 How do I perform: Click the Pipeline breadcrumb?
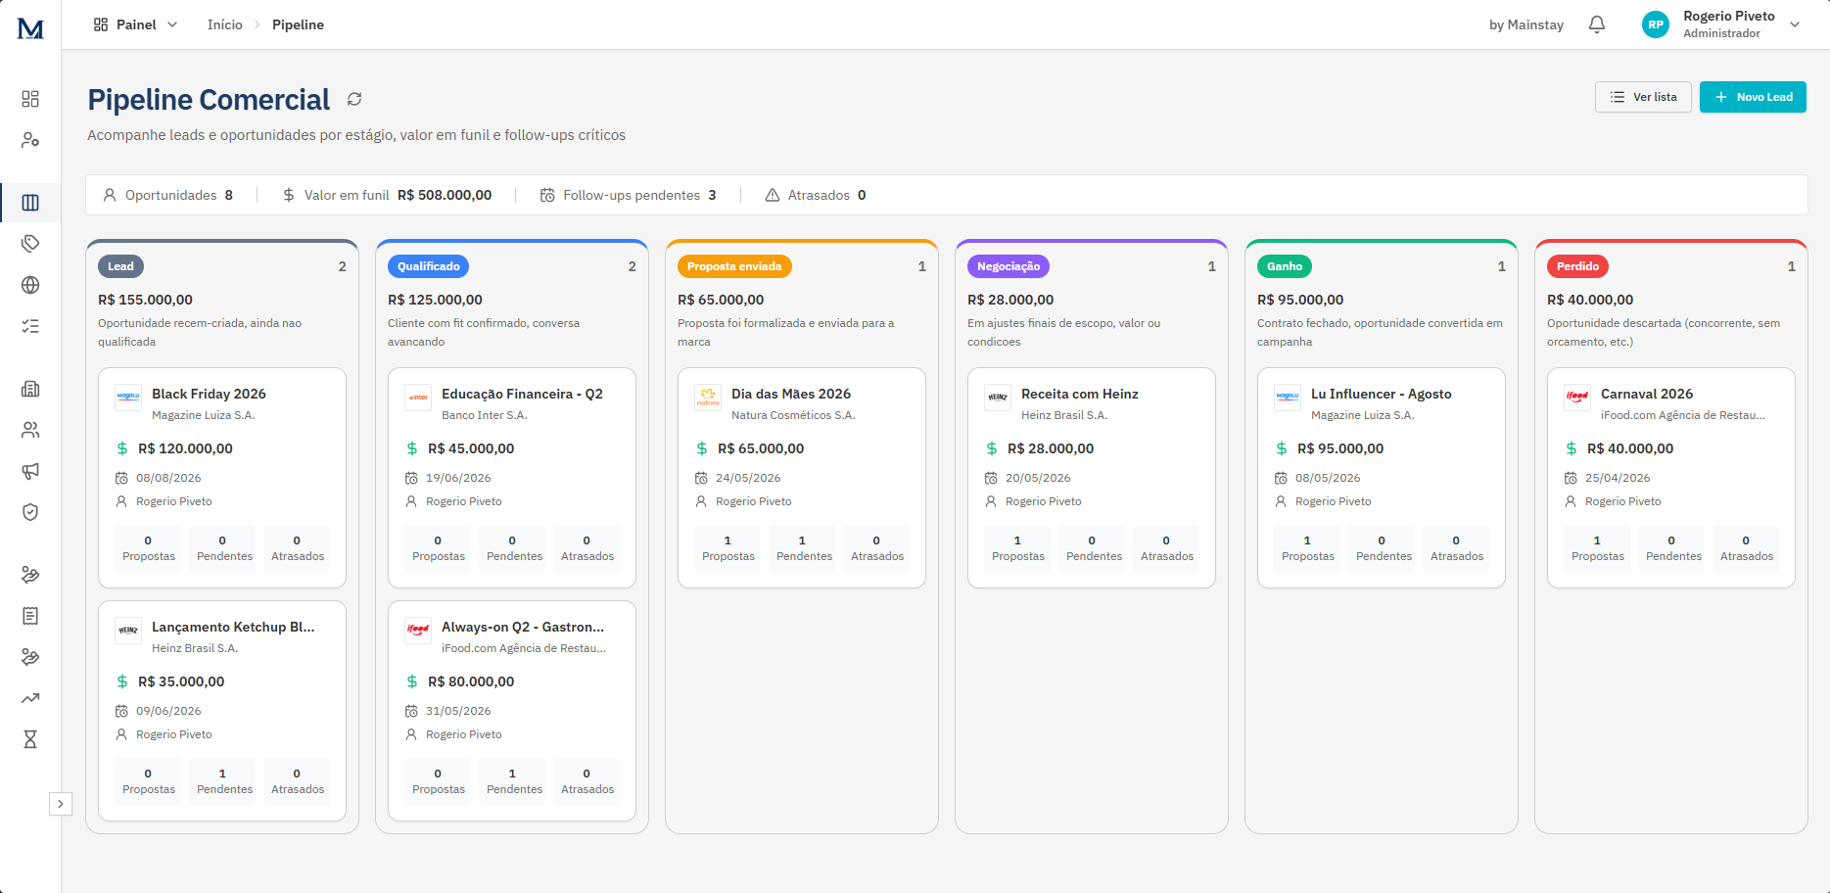click(x=298, y=24)
